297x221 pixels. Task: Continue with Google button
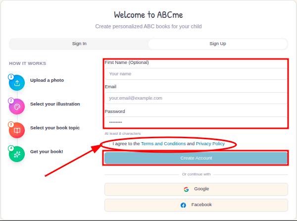point(196,189)
